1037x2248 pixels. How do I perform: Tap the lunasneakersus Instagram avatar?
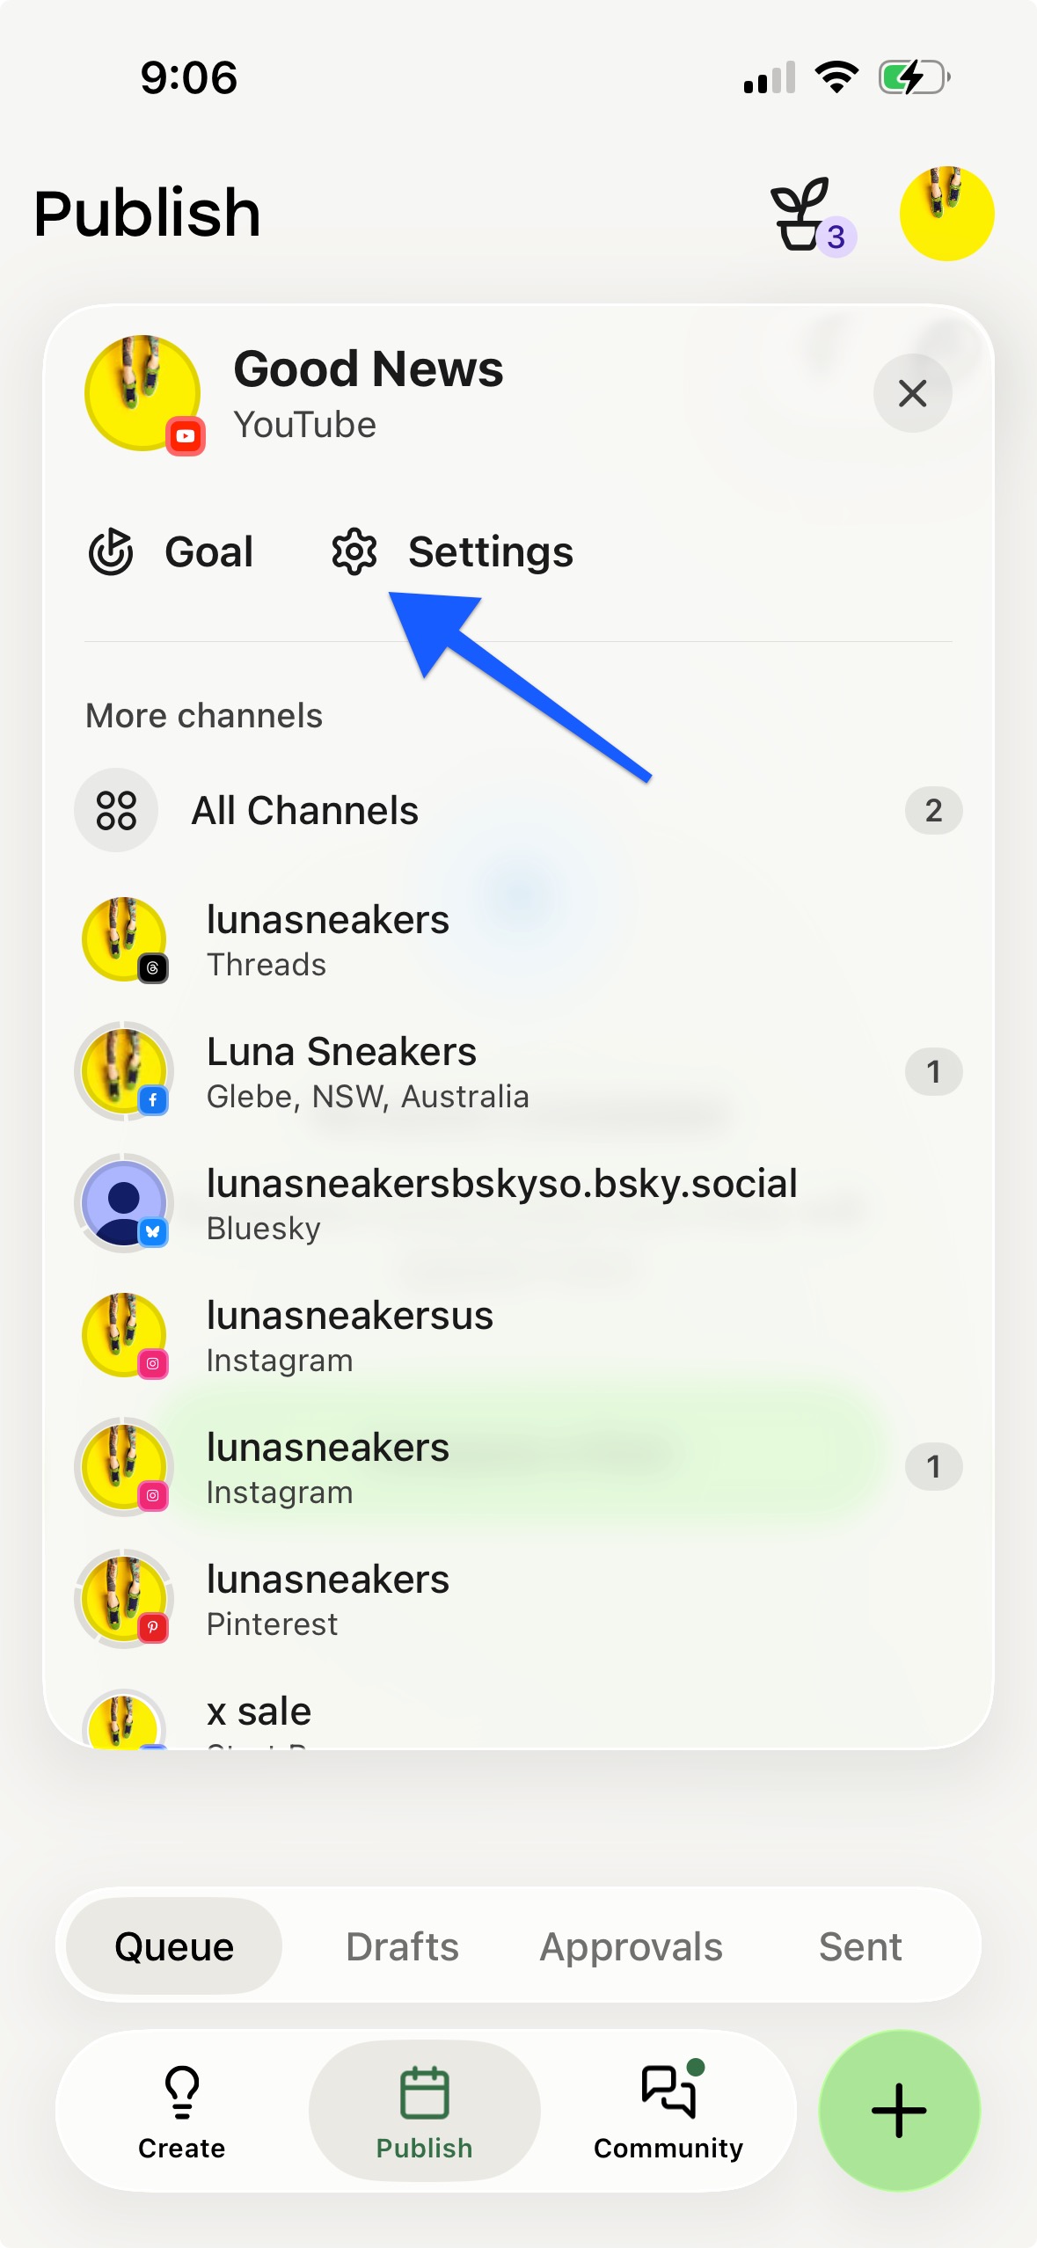[x=124, y=1335]
